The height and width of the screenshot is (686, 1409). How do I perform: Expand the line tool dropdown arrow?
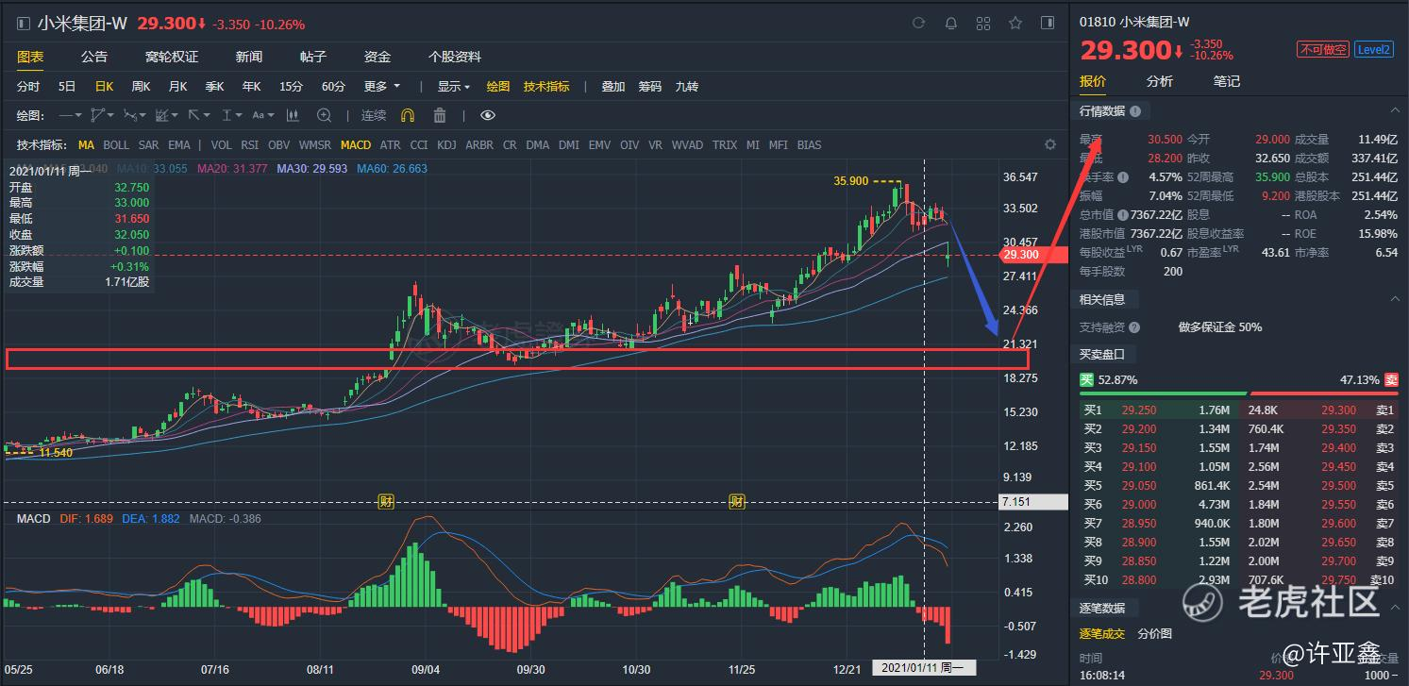coord(79,115)
